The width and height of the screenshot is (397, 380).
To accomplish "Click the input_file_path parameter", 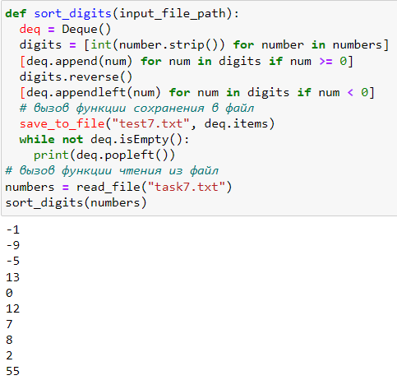I will click(173, 13).
